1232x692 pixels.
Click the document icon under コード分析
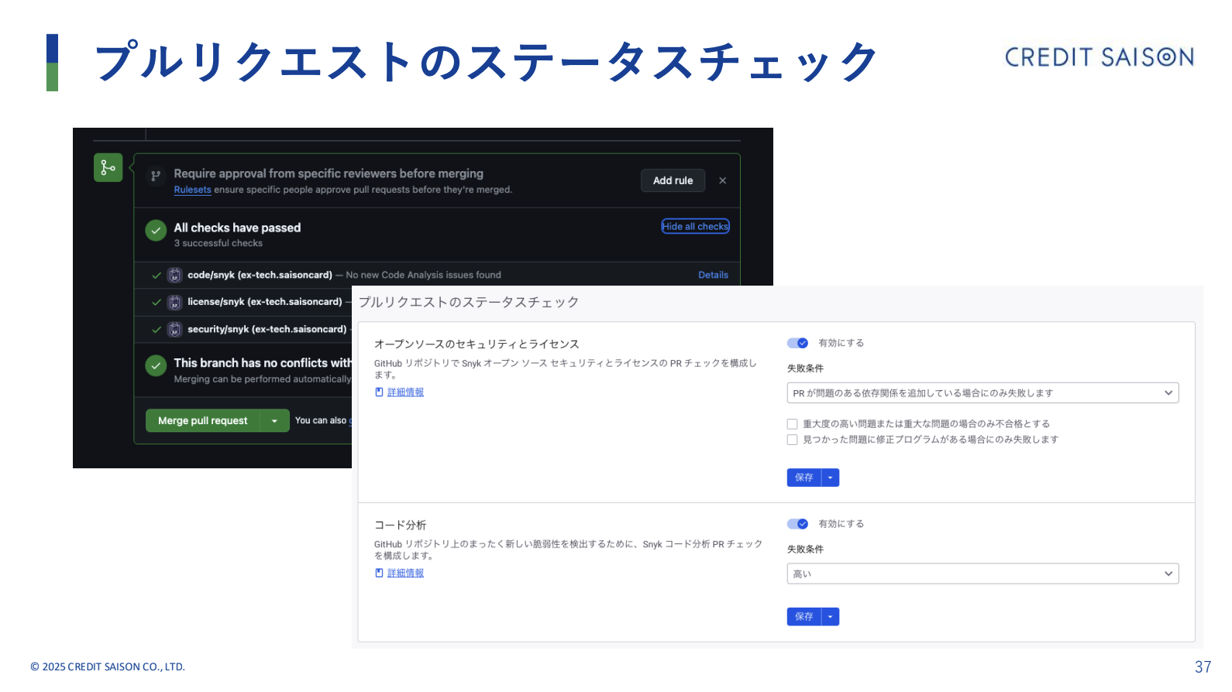tap(379, 573)
